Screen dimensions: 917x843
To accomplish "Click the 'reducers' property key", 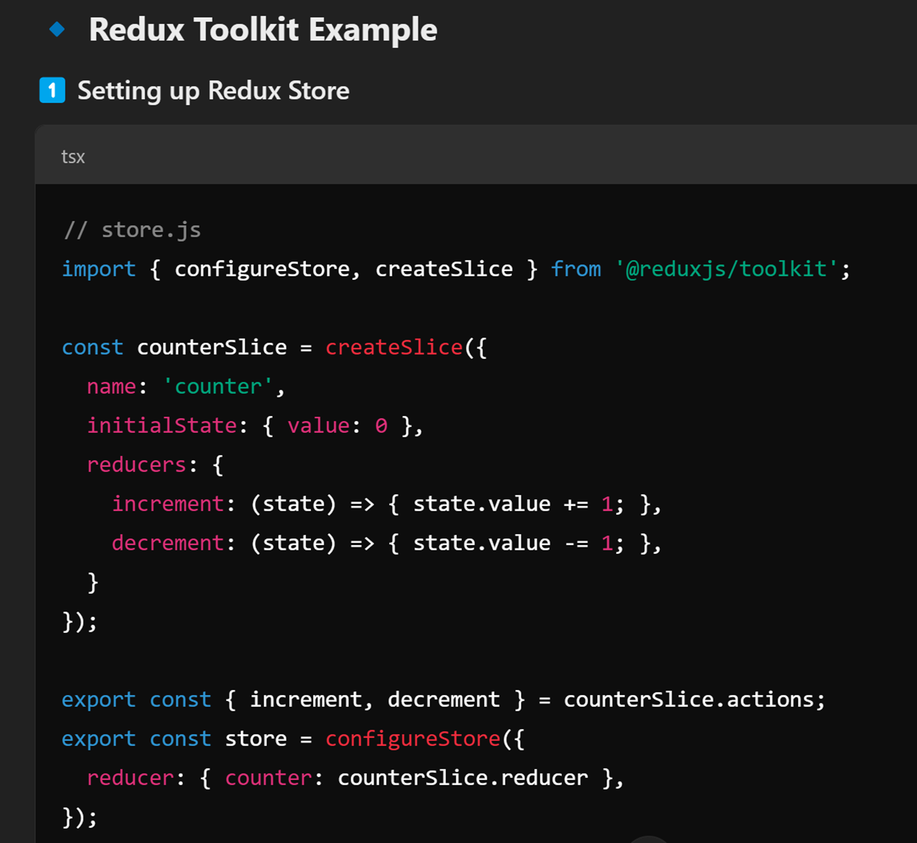I will click(137, 465).
